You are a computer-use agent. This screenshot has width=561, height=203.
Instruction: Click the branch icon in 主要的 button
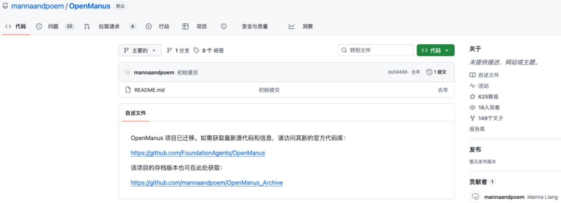click(126, 51)
